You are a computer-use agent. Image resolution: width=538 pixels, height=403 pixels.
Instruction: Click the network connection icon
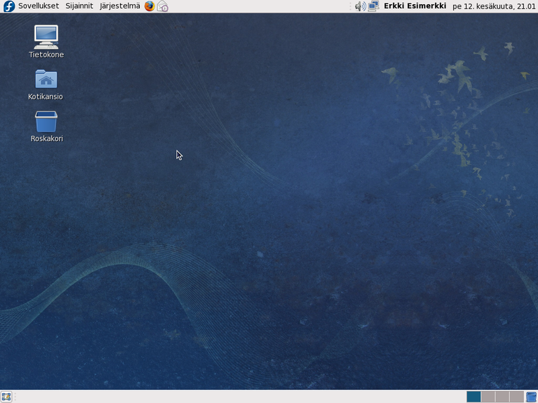tap(373, 6)
